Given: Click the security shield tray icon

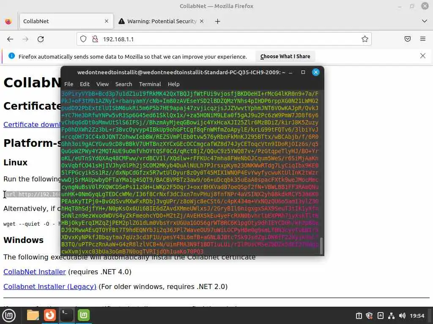Looking at the screenshot, I should [x=369, y=316].
